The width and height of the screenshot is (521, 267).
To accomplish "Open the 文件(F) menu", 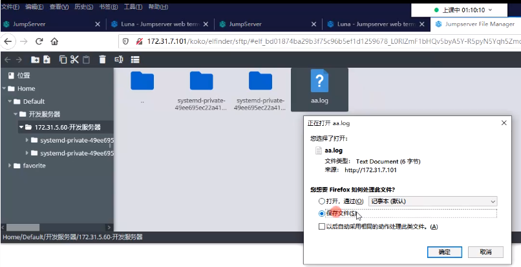I will tap(10, 7).
